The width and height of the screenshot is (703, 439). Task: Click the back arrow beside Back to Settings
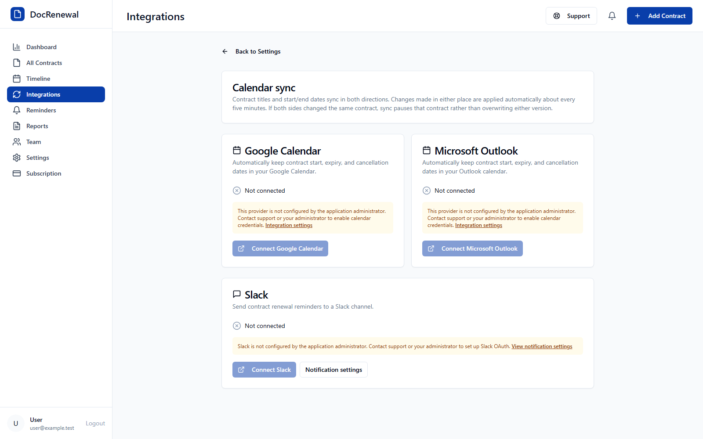[x=225, y=51]
